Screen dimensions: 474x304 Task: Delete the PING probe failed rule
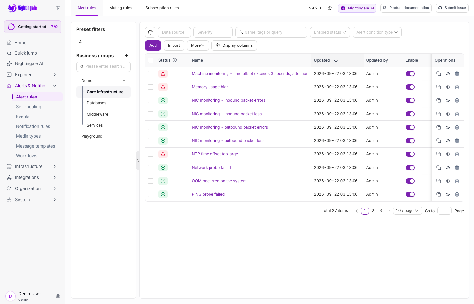[457, 194]
